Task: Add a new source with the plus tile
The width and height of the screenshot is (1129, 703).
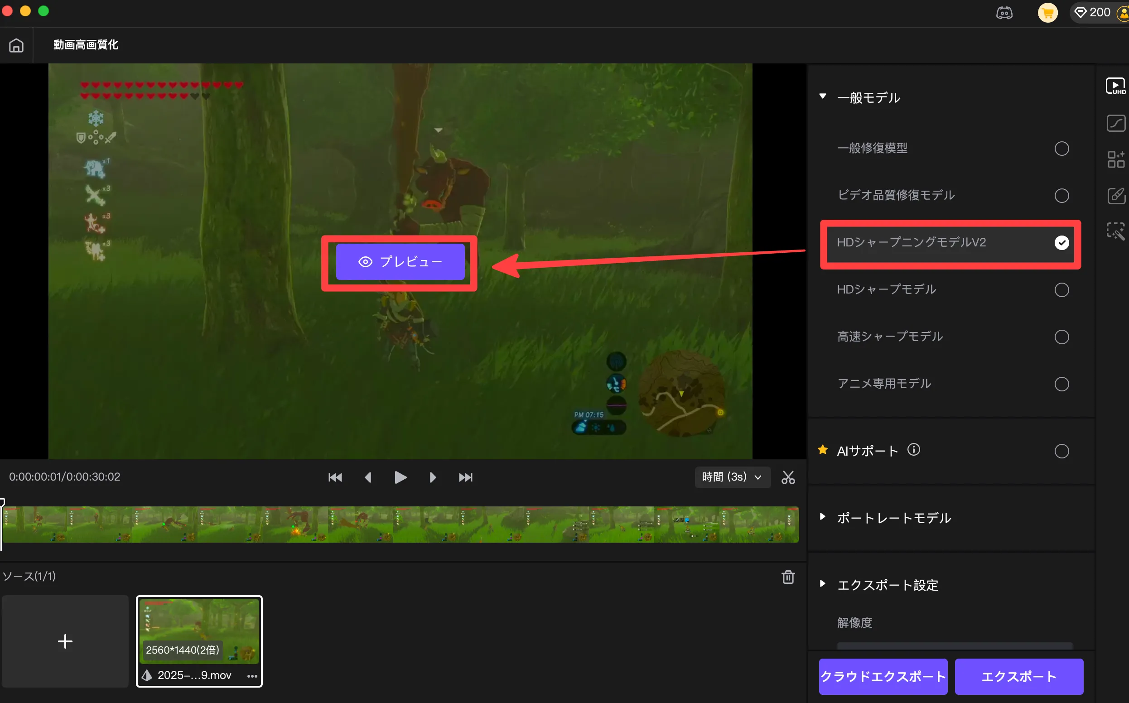Action: tap(65, 641)
